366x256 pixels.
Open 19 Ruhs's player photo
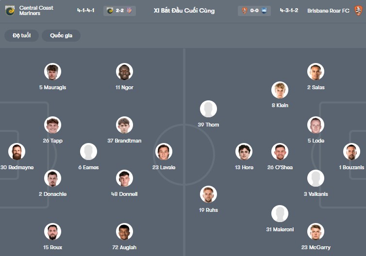click(x=209, y=194)
